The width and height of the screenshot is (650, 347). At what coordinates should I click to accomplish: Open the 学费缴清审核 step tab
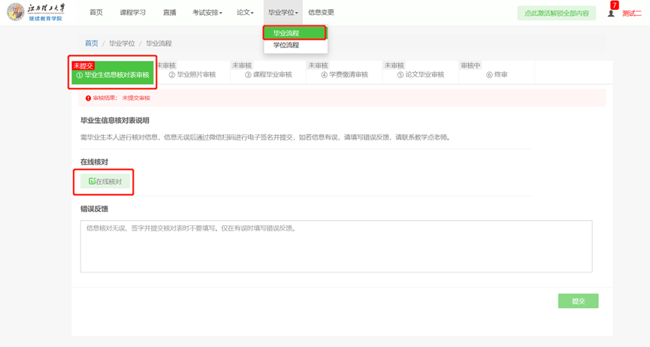point(344,74)
